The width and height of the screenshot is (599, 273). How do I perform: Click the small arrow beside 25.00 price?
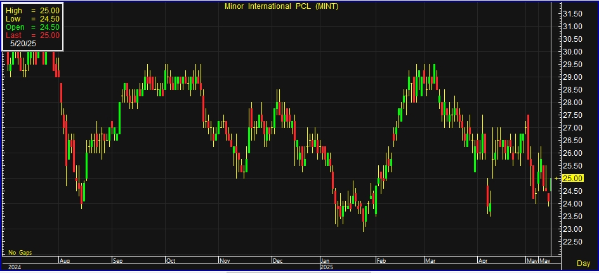point(557,179)
